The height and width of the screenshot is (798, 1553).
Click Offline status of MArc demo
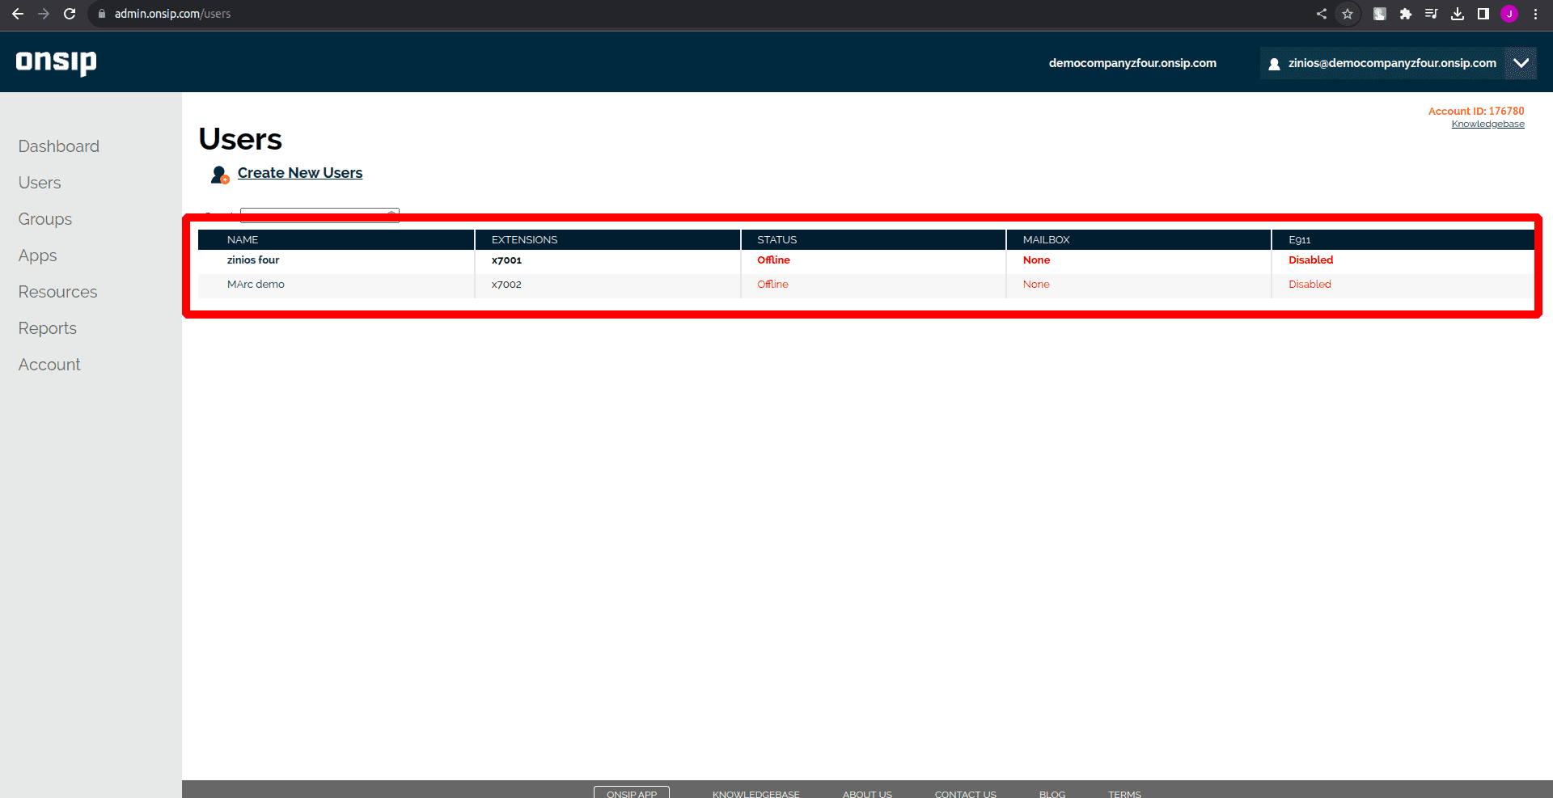pos(772,285)
